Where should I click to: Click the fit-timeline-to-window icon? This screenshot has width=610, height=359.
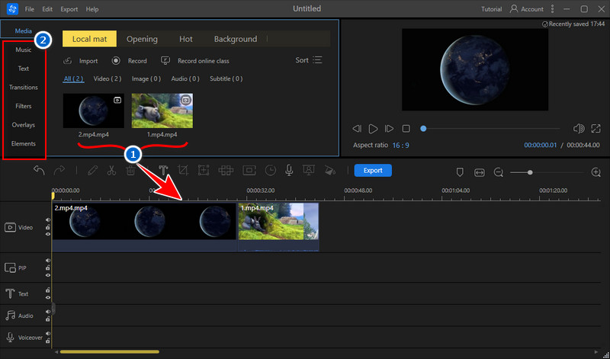[480, 172]
